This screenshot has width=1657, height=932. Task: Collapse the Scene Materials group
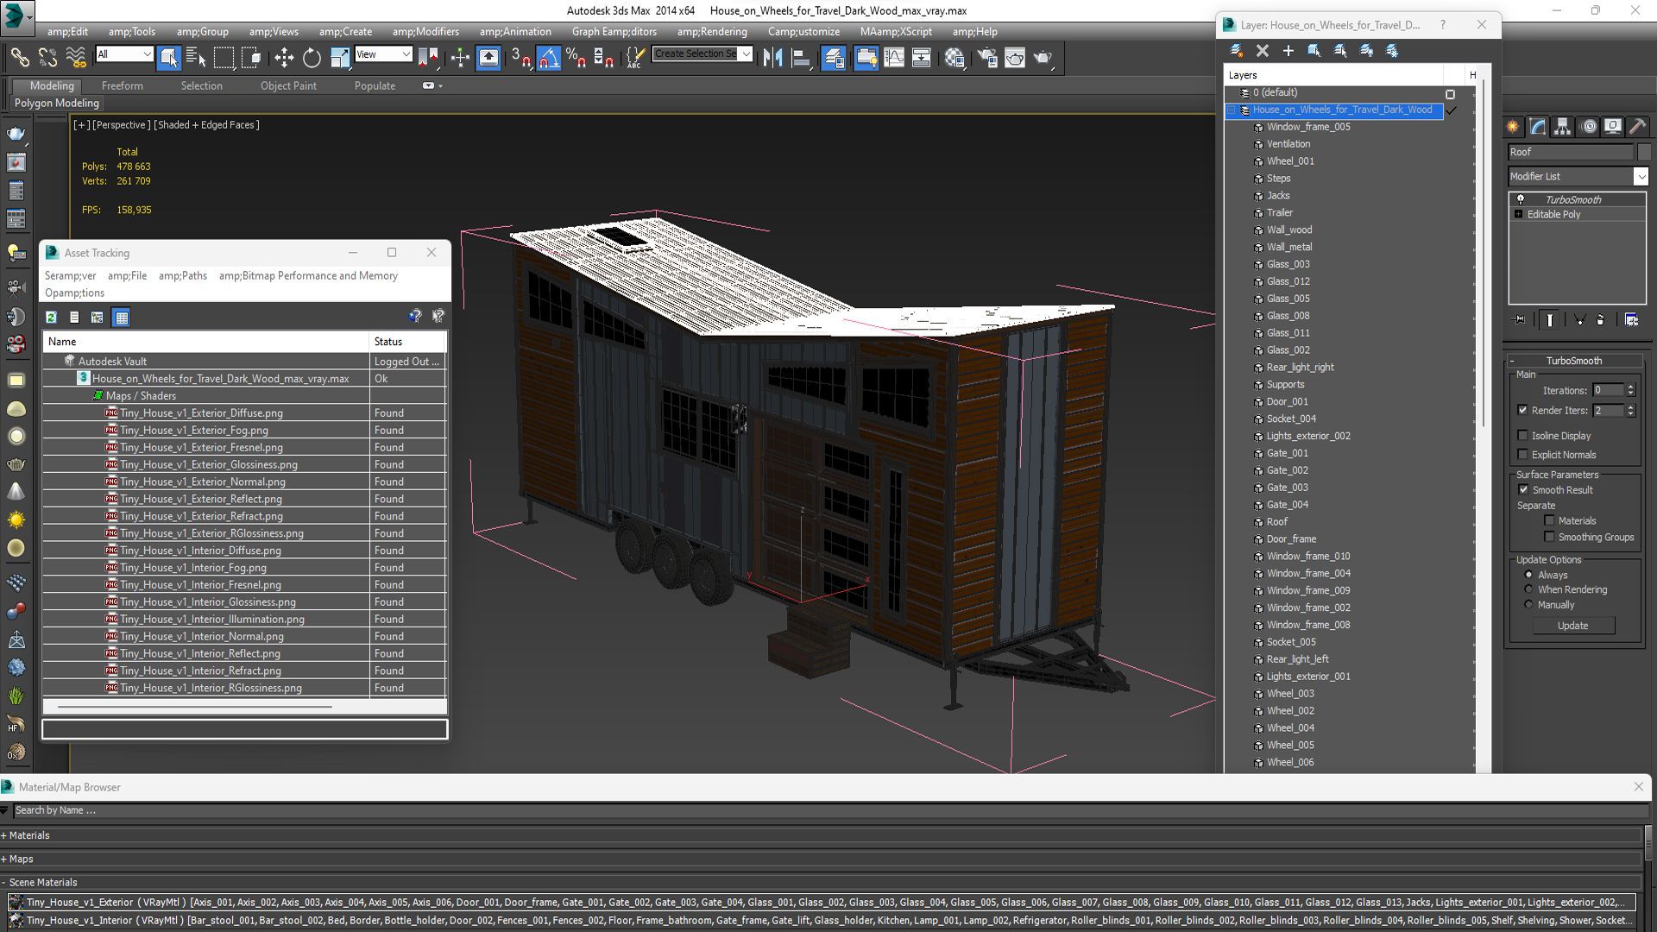coord(4,883)
